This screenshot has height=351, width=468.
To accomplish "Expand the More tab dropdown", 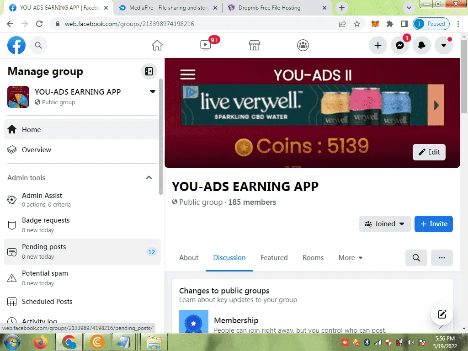I will [x=350, y=258].
